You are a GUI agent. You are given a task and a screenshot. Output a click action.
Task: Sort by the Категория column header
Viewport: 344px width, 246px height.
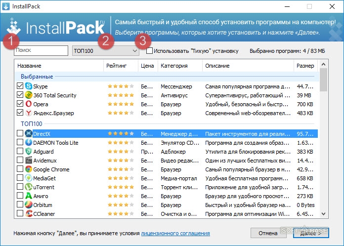[x=180, y=66]
